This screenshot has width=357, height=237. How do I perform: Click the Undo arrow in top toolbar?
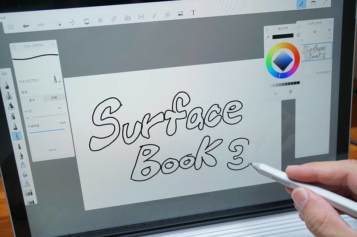pos(26,26)
